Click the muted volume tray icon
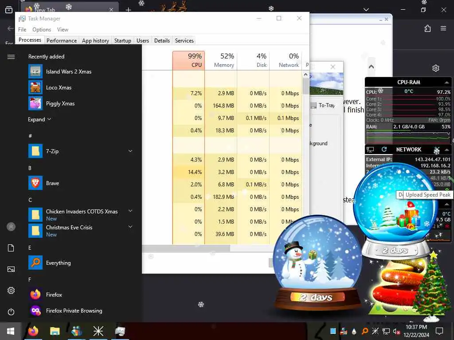 396,331
